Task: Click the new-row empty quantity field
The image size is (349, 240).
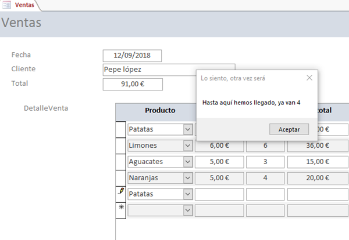Action: click(265, 210)
